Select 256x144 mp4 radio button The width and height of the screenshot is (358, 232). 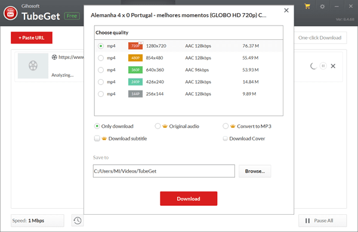point(101,94)
